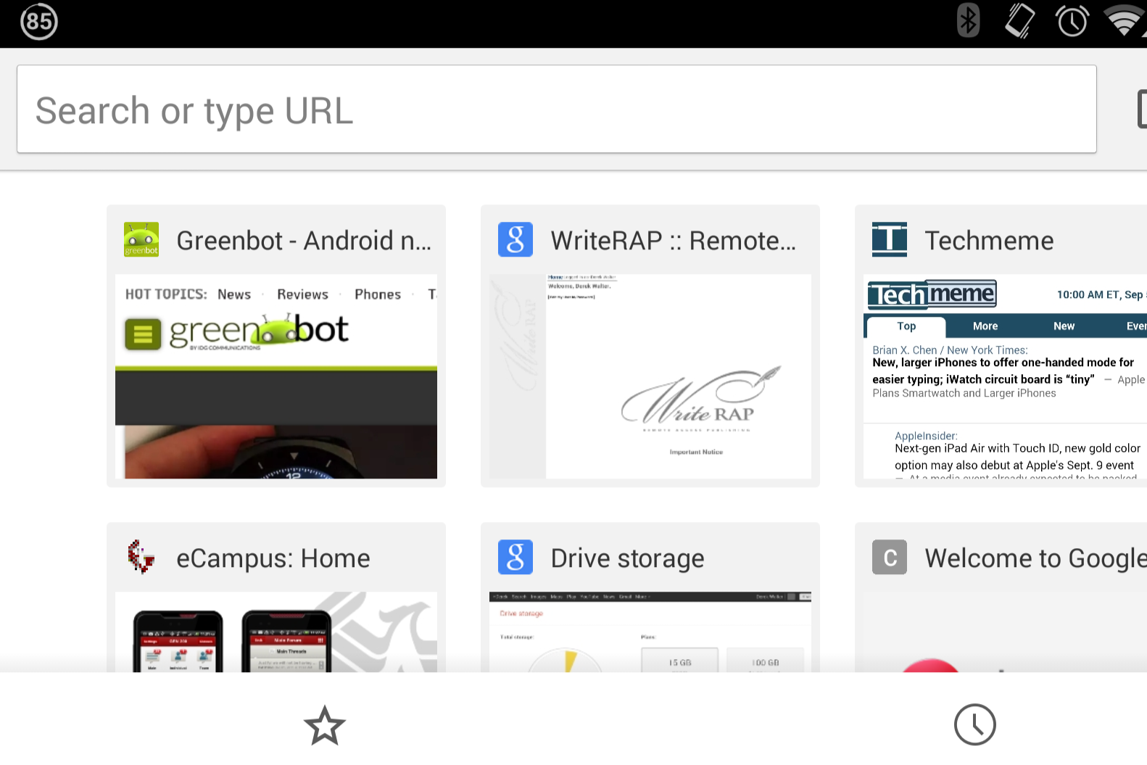Tap the alarm clock status icon
This screenshot has height=765, width=1147.
click(1072, 20)
